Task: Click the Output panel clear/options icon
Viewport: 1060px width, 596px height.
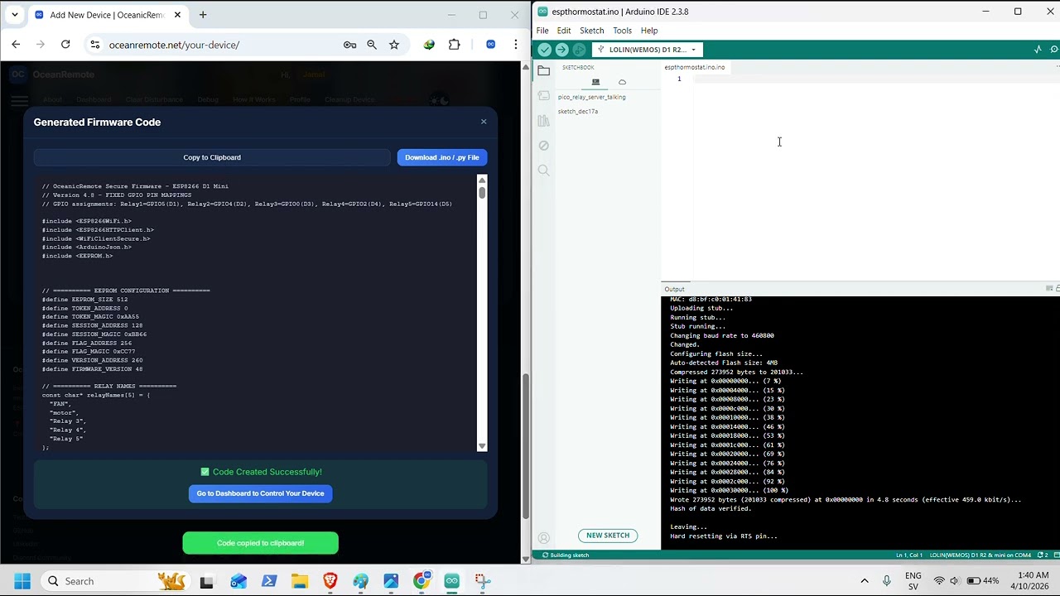Action: tap(1049, 288)
